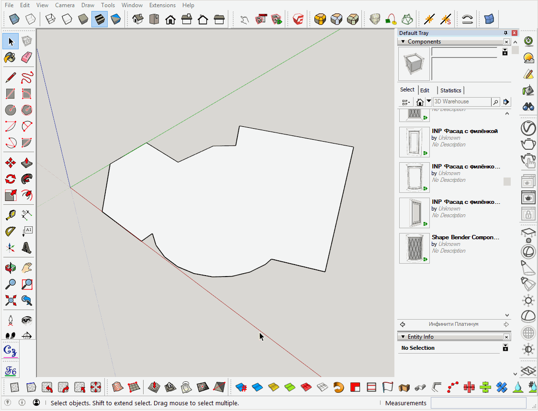Switch to Monochrome face style

(x=115, y=19)
